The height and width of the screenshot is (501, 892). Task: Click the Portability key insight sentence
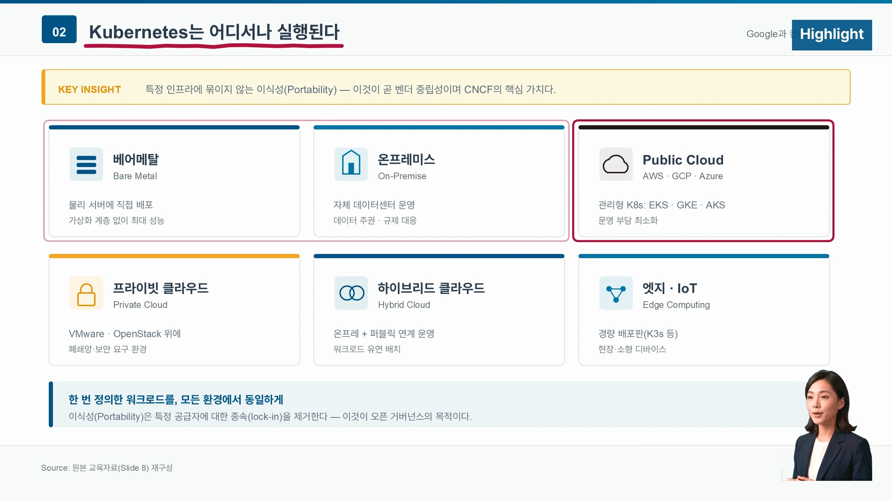click(351, 90)
